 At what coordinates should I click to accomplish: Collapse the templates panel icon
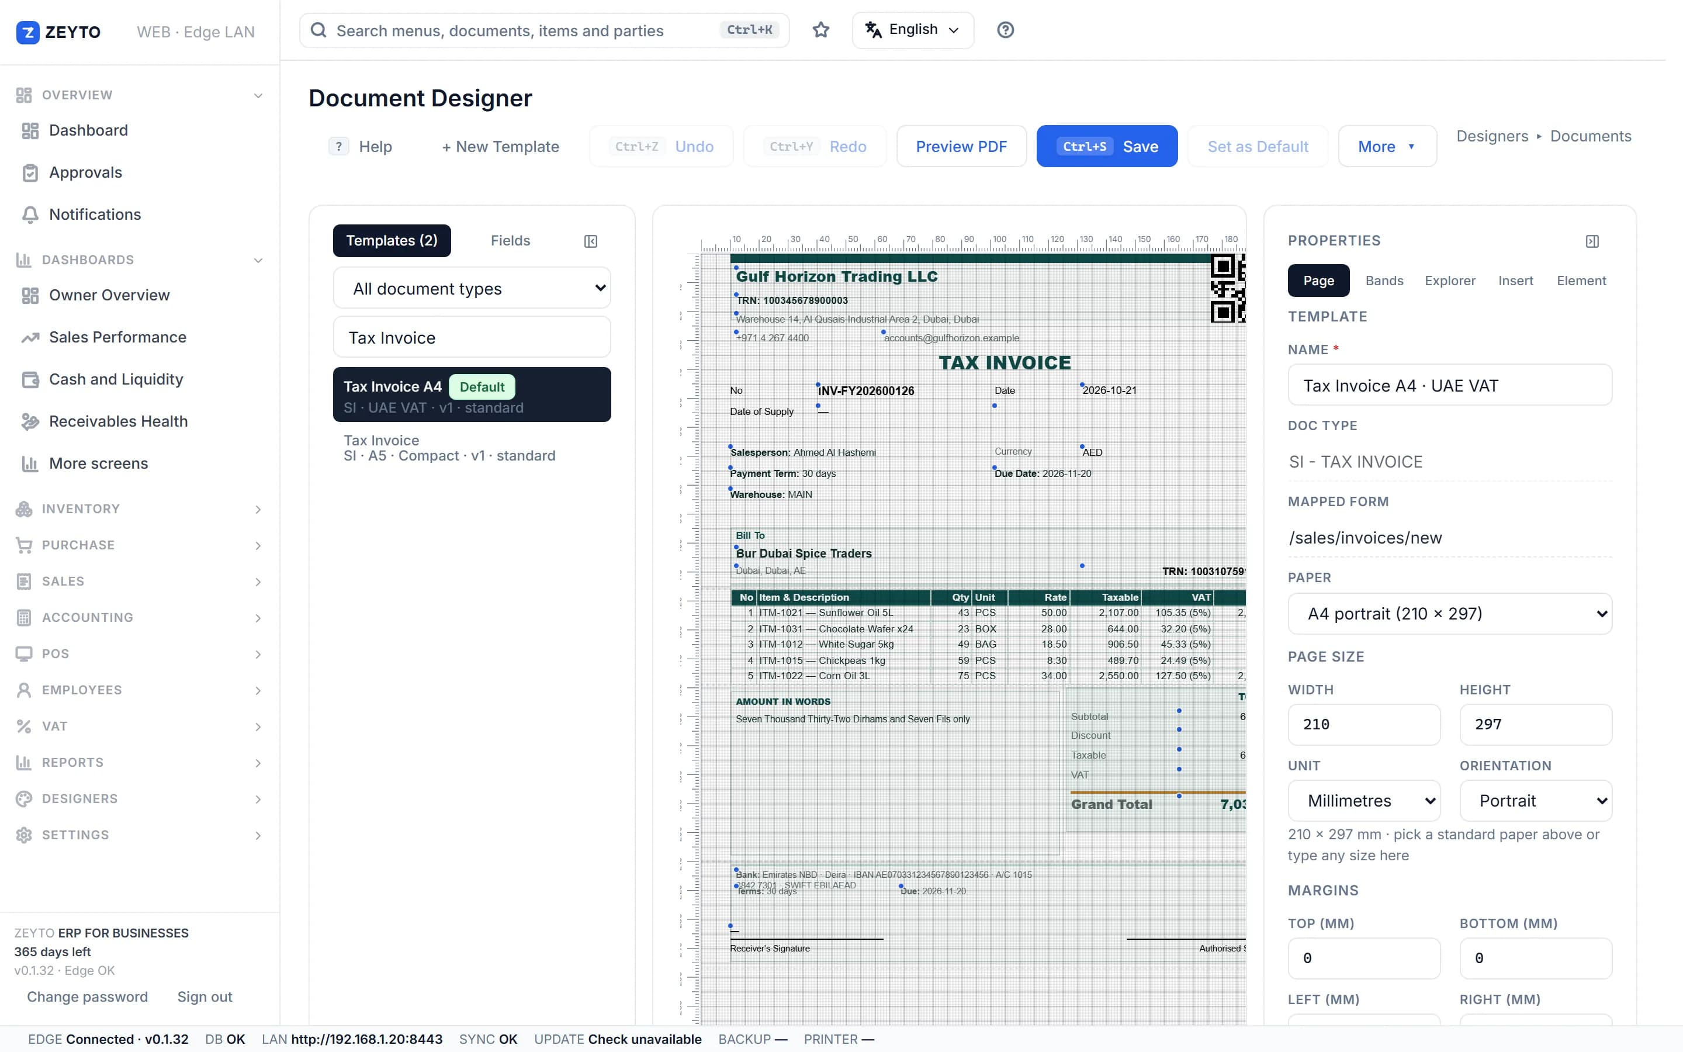[x=590, y=241]
